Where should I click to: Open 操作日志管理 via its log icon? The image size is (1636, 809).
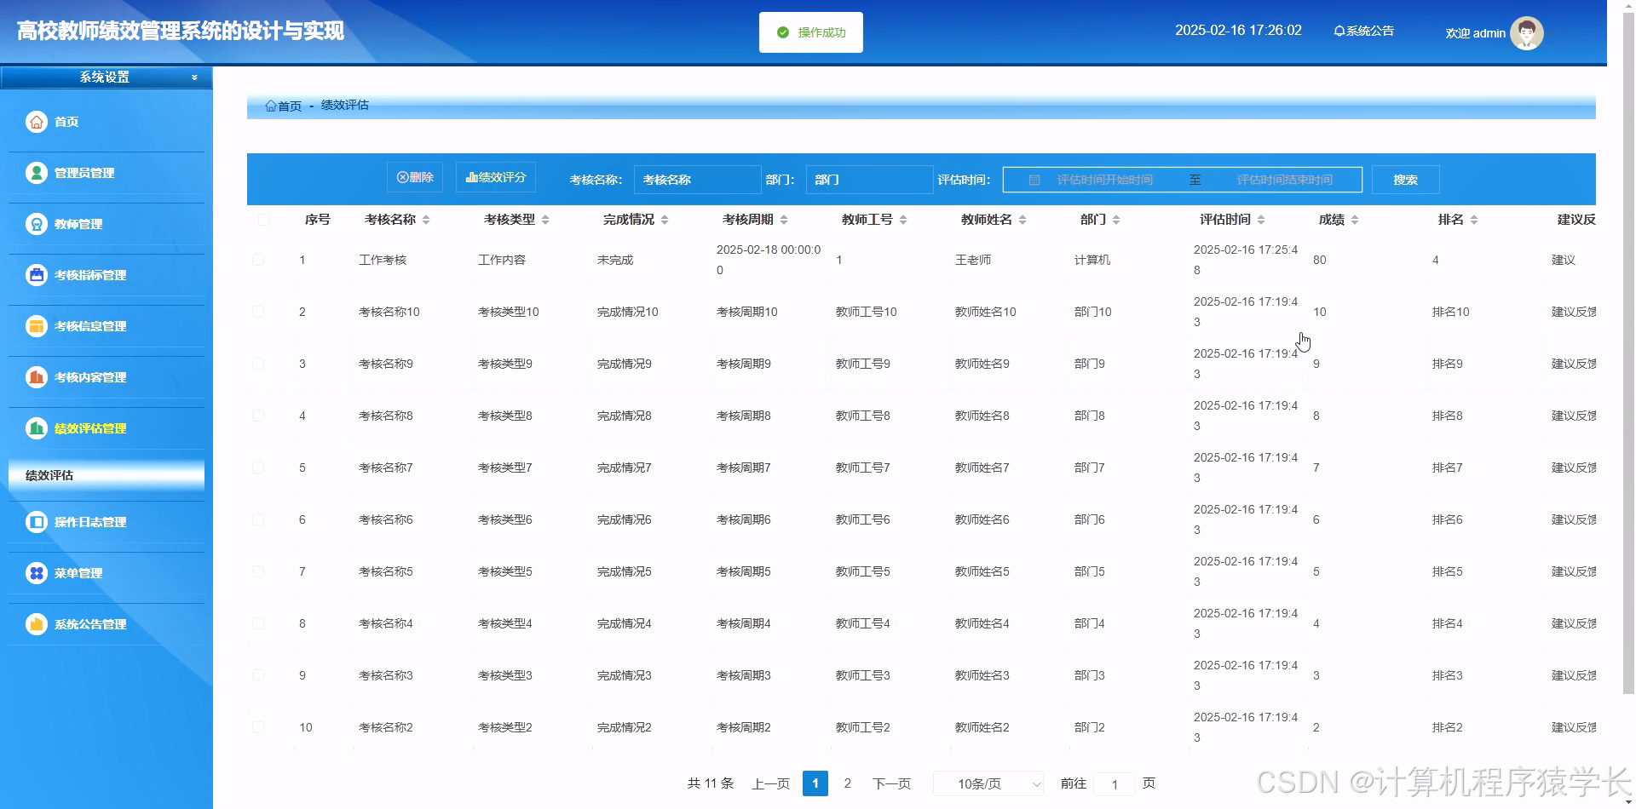point(36,522)
